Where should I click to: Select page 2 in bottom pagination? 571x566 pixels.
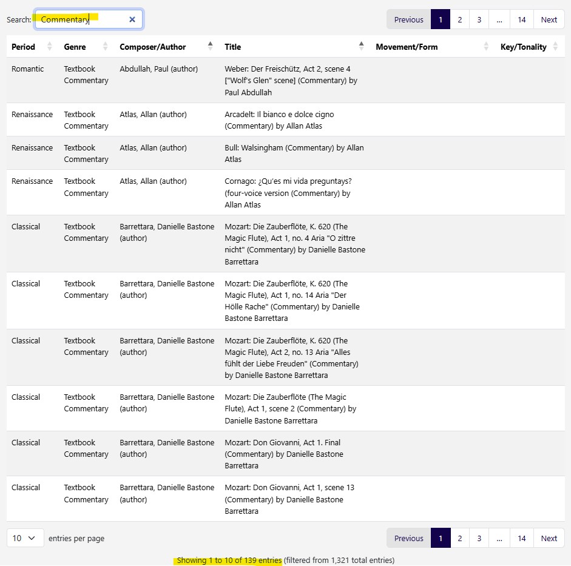[x=459, y=538]
